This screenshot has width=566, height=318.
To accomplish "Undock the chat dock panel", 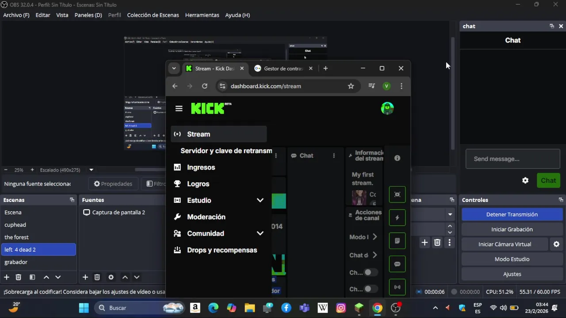I will point(552,26).
